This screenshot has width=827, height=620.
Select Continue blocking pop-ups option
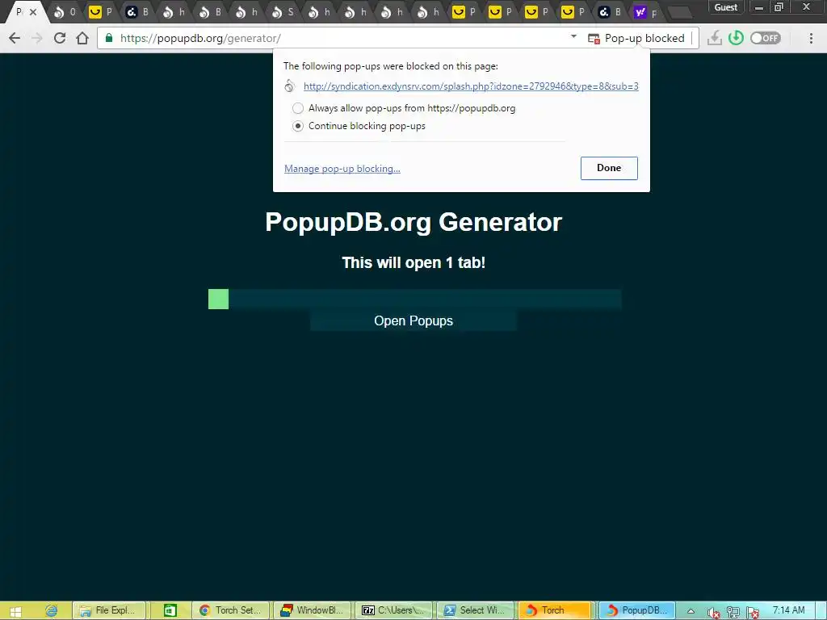point(298,126)
